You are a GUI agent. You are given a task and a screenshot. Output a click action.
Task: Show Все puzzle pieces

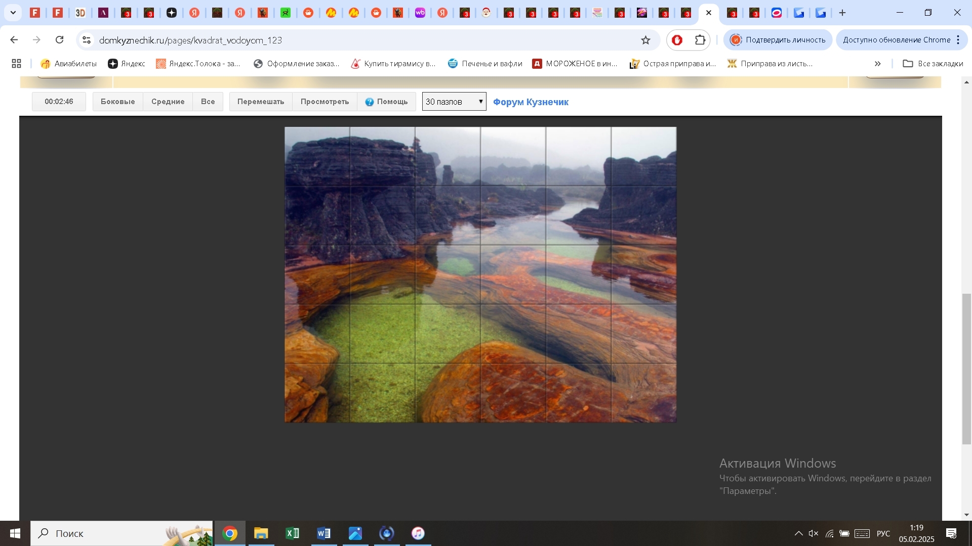(208, 102)
